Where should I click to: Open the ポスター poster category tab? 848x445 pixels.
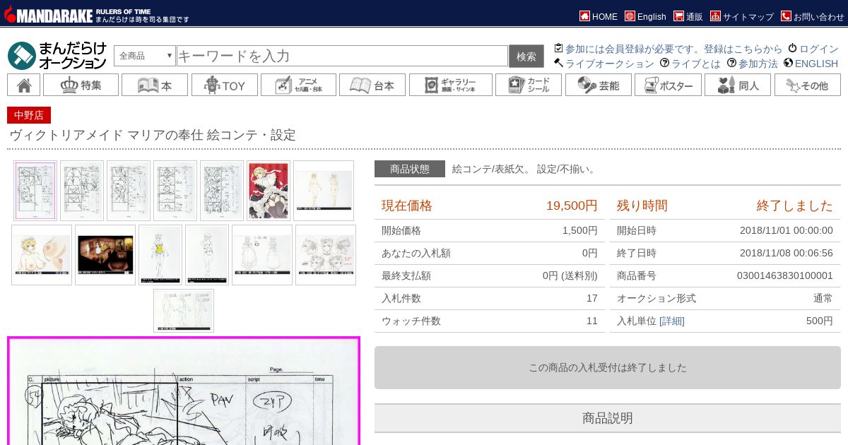coord(668,85)
